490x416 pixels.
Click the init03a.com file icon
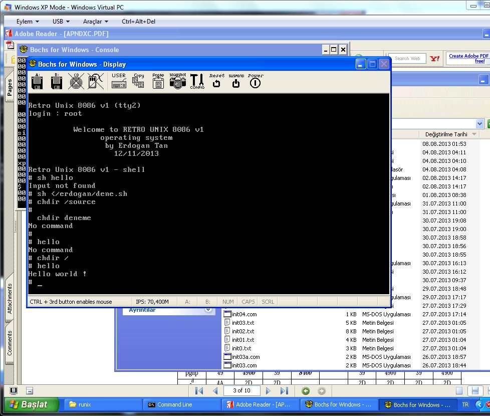click(227, 357)
